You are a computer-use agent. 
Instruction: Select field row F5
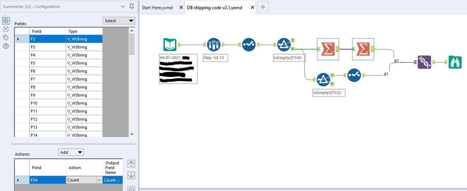tap(59, 63)
